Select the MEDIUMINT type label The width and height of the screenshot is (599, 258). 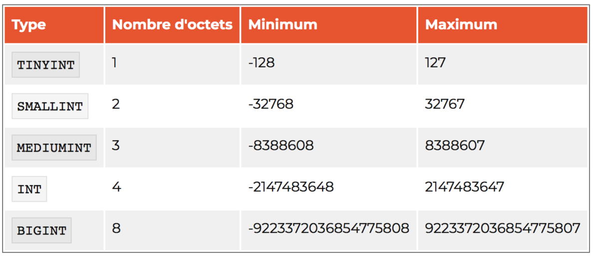(54, 148)
